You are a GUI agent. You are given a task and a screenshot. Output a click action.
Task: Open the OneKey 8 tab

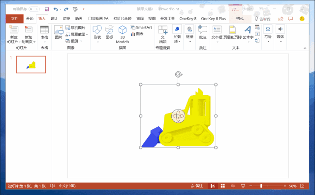coord(188,19)
